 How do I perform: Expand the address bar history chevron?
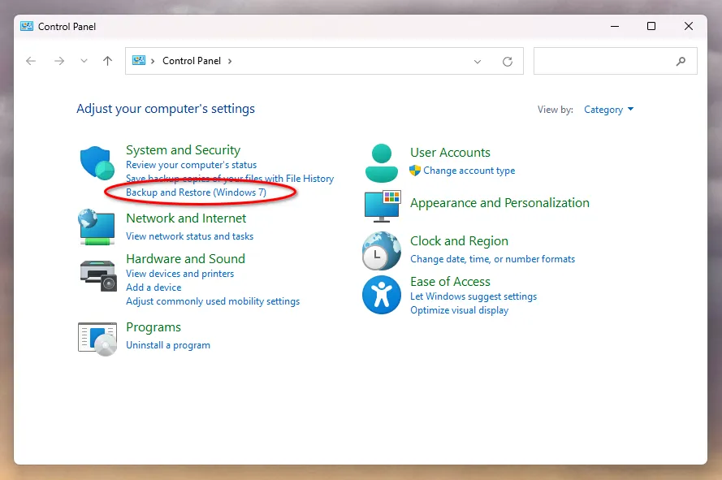tap(478, 61)
